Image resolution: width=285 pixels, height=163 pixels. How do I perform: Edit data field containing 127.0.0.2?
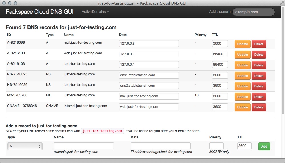coord(149,43)
